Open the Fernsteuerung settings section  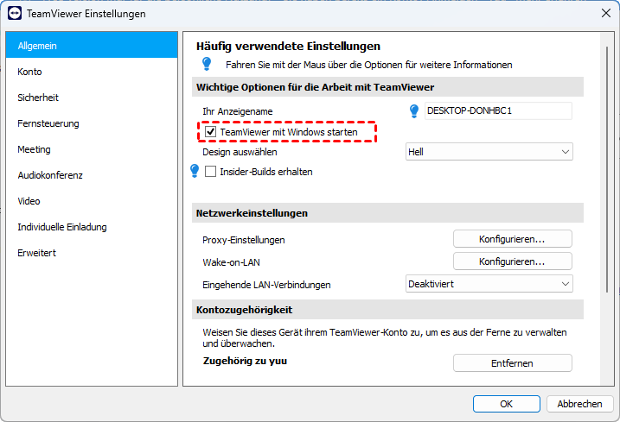48,123
